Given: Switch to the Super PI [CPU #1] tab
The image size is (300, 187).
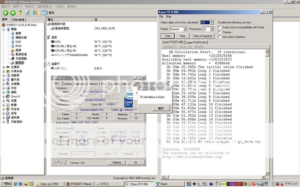Looking at the screenshot, I should (196, 42).
